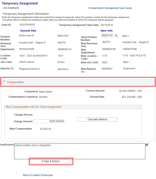Click the Temporary Assignment page title

click(x=20, y=3)
